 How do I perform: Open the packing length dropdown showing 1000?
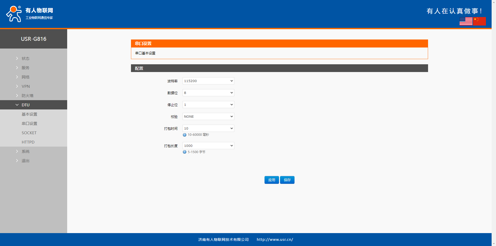point(208,146)
